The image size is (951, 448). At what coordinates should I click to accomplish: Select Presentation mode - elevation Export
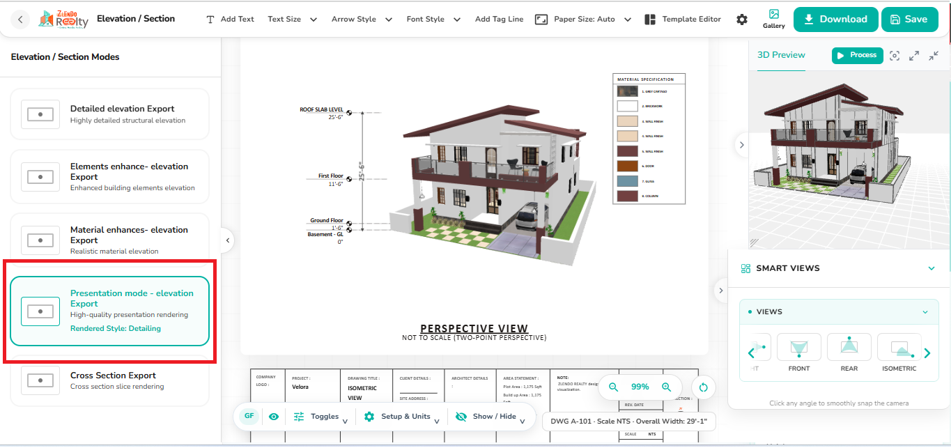(x=109, y=311)
